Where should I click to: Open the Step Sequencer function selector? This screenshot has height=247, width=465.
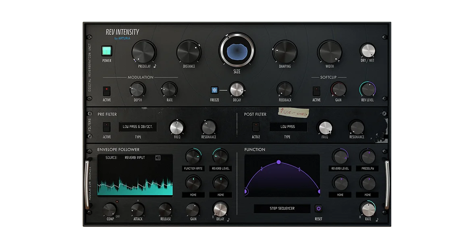coord(282,208)
